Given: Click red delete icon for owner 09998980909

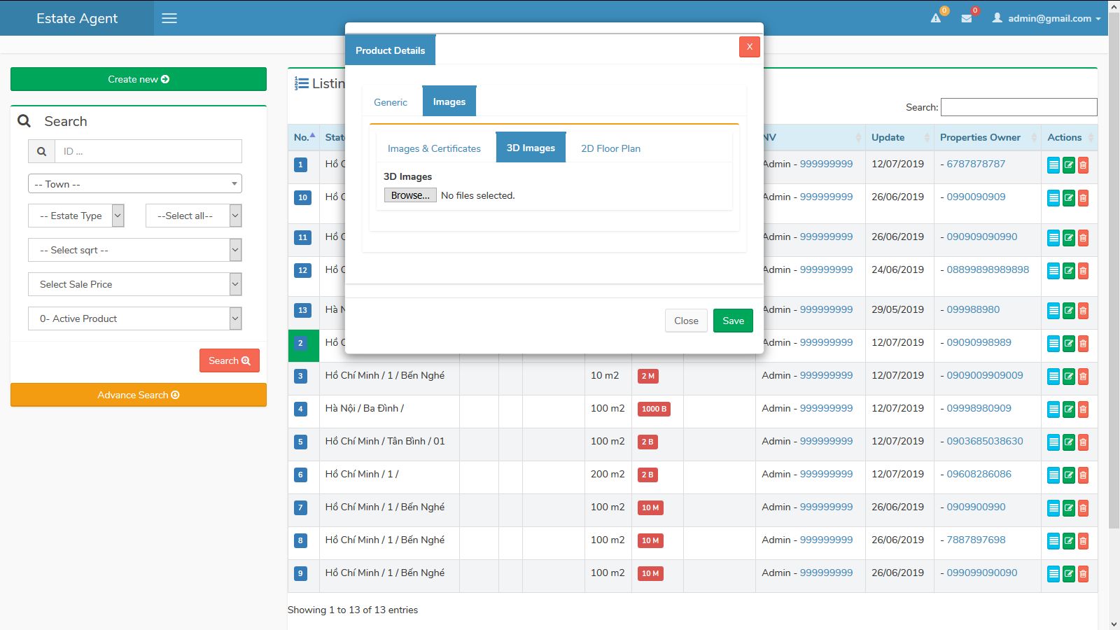Looking at the screenshot, I should point(1083,409).
